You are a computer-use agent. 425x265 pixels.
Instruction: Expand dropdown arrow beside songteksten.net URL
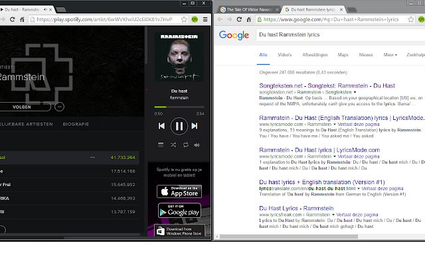click(355, 92)
